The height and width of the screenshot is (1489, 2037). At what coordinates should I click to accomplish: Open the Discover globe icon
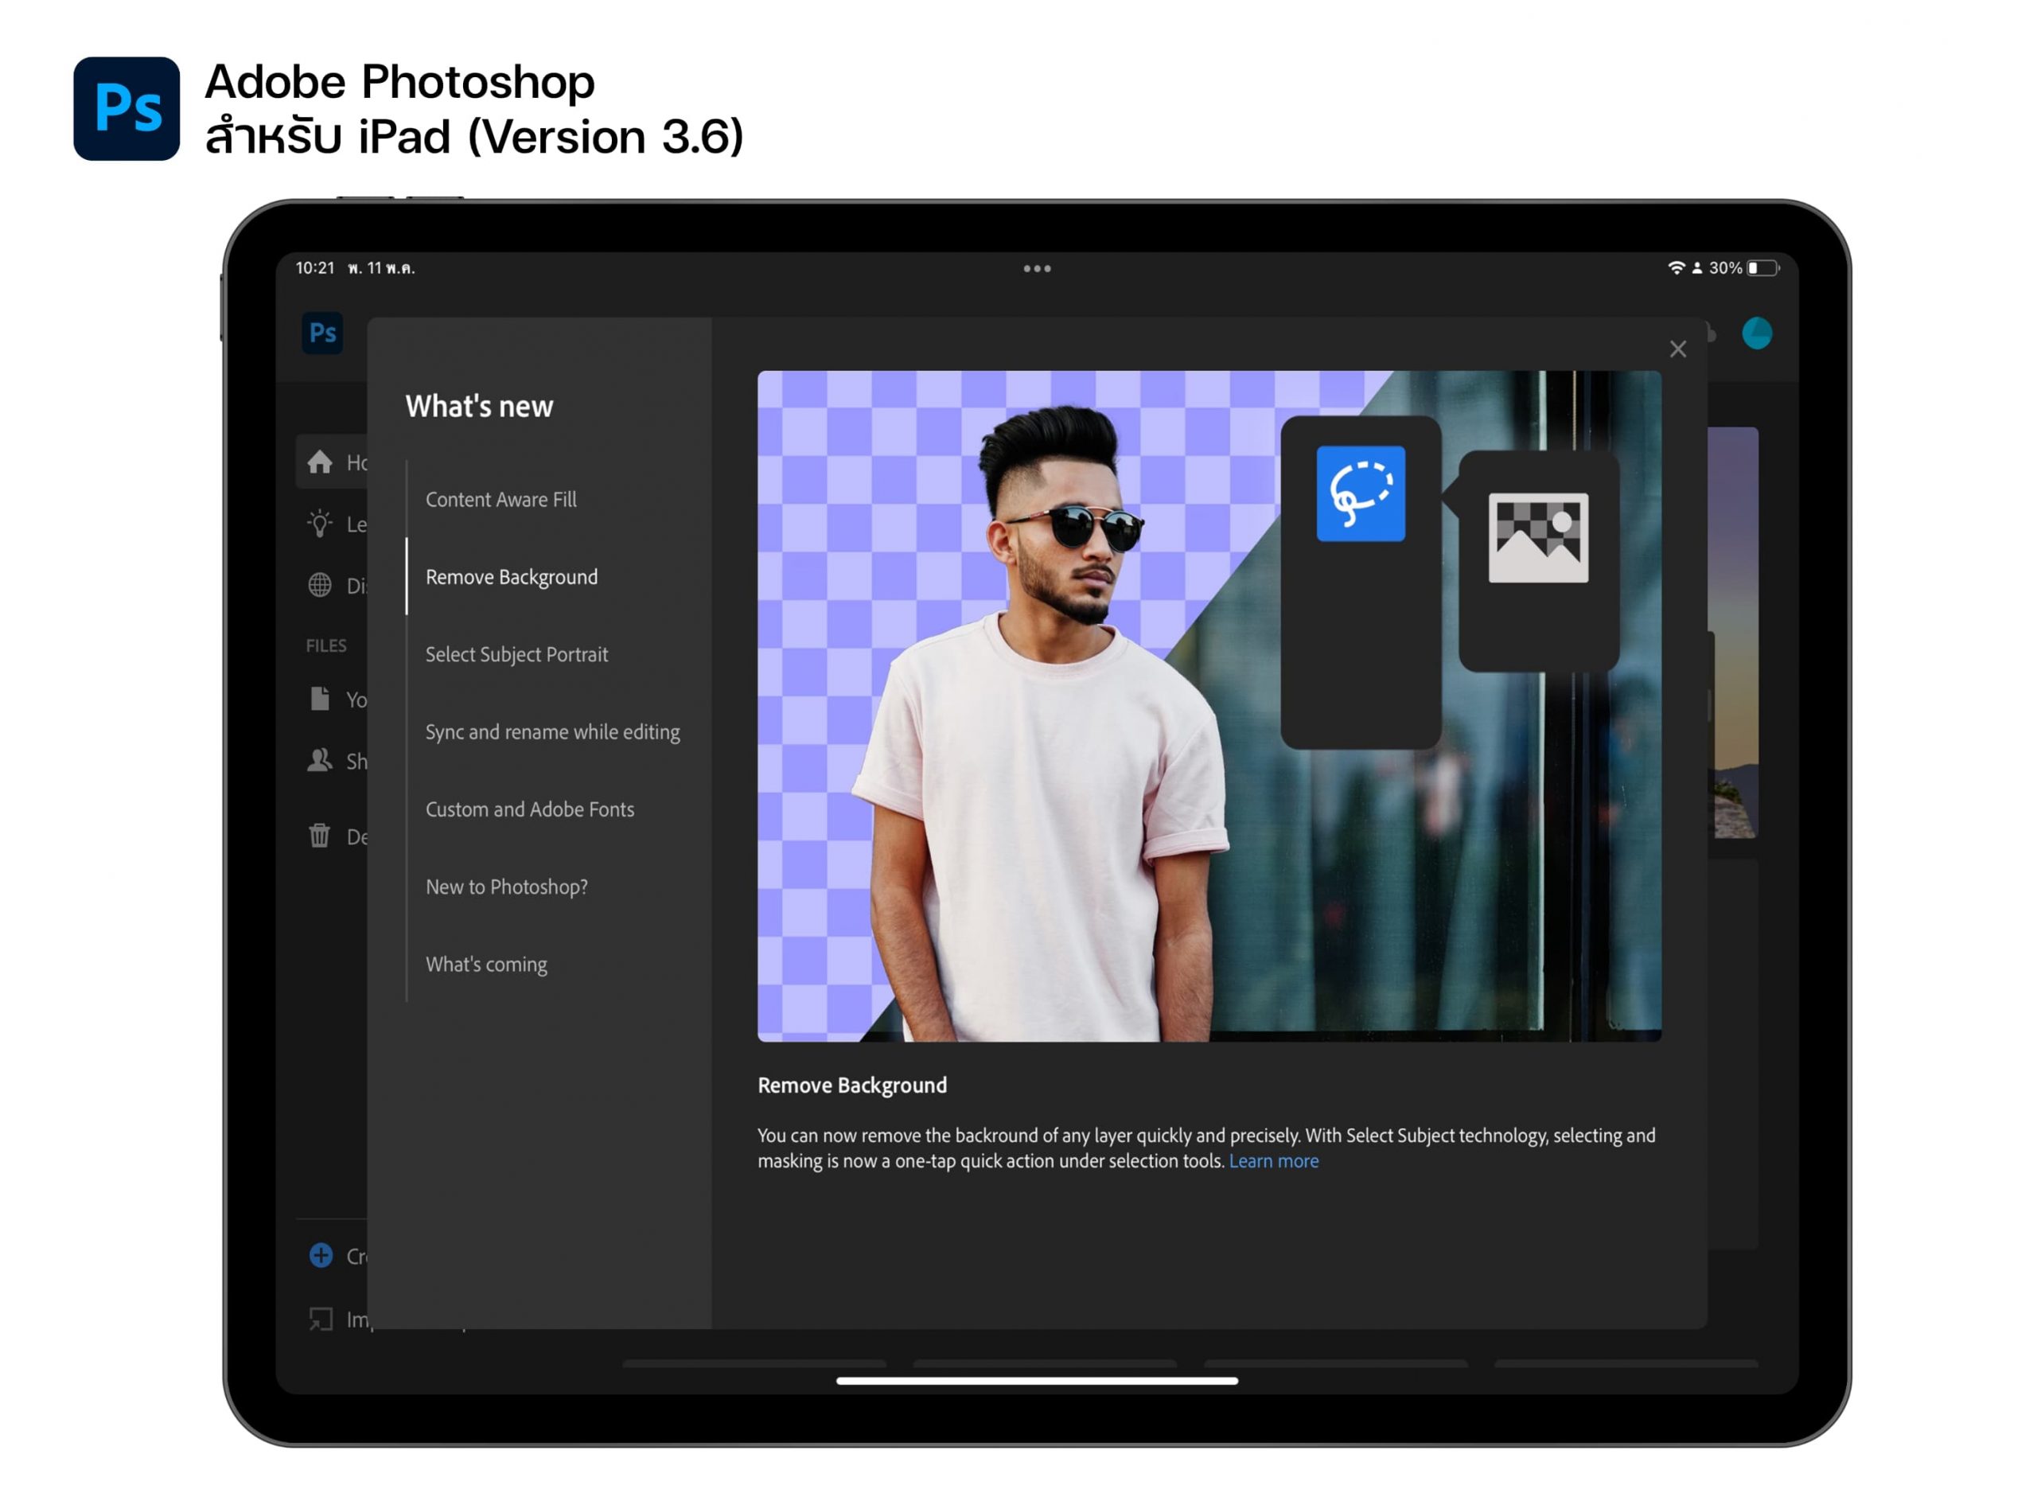pos(320,585)
